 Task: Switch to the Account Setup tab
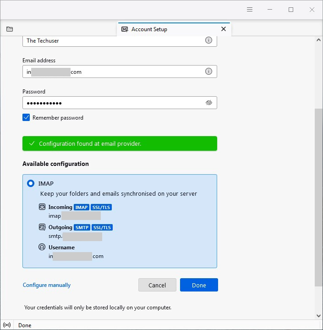click(174, 29)
